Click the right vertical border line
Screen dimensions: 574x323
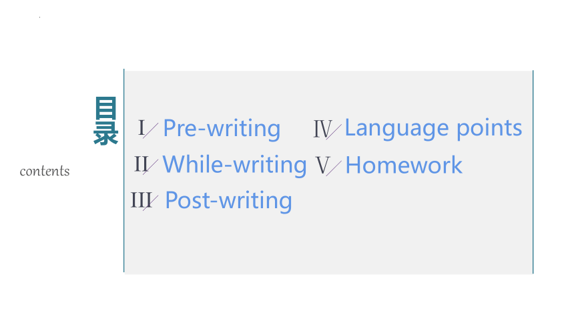pos(533,172)
